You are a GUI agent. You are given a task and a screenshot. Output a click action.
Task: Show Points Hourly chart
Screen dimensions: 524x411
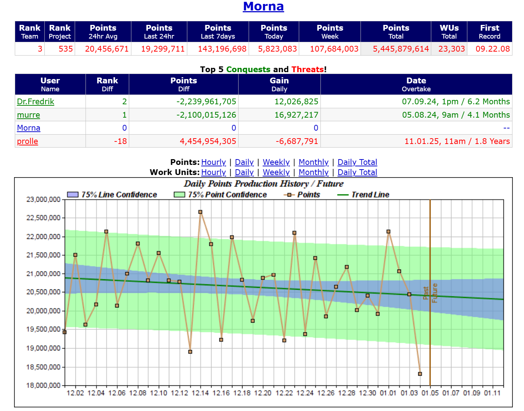click(x=213, y=162)
